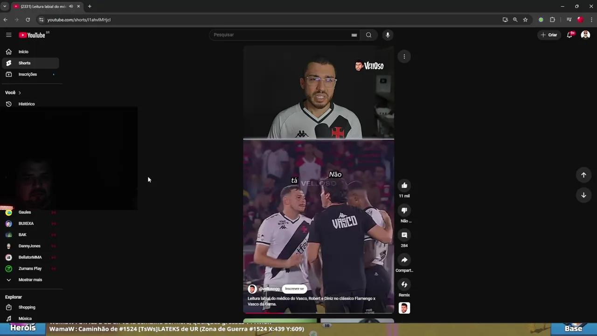This screenshot has width=597, height=336.
Task: Open the media control playlist icon
Action: [x=569, y=20]
